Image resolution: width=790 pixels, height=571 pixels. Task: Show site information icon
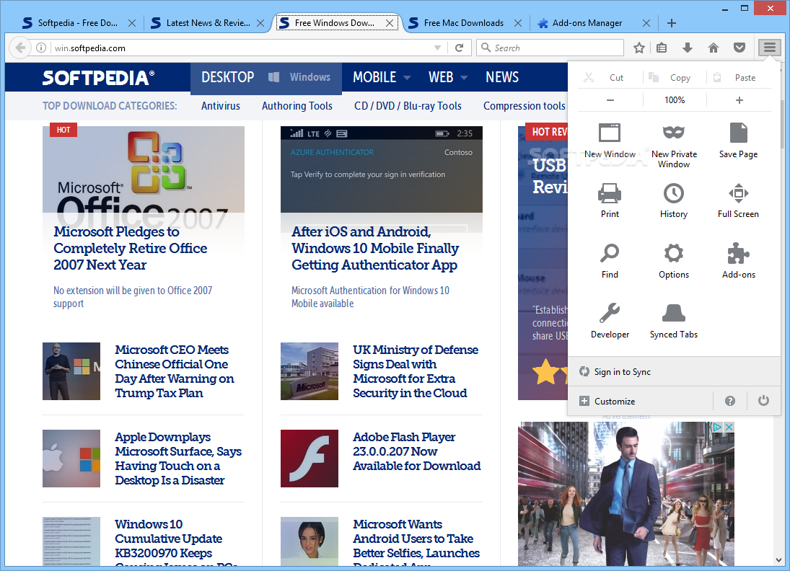pyautogui.click(x=41, y=48)
